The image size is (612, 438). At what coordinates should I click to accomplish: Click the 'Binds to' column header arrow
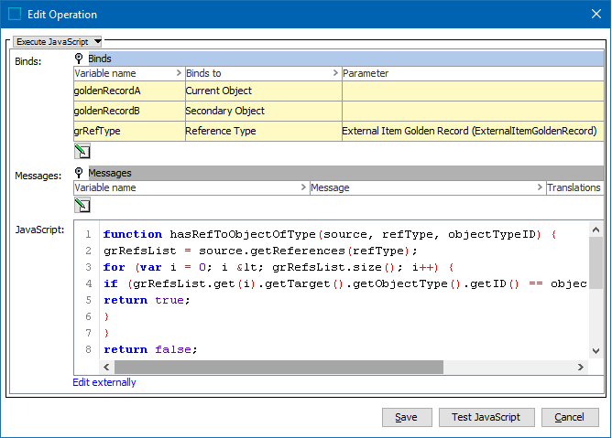[333, 73]
